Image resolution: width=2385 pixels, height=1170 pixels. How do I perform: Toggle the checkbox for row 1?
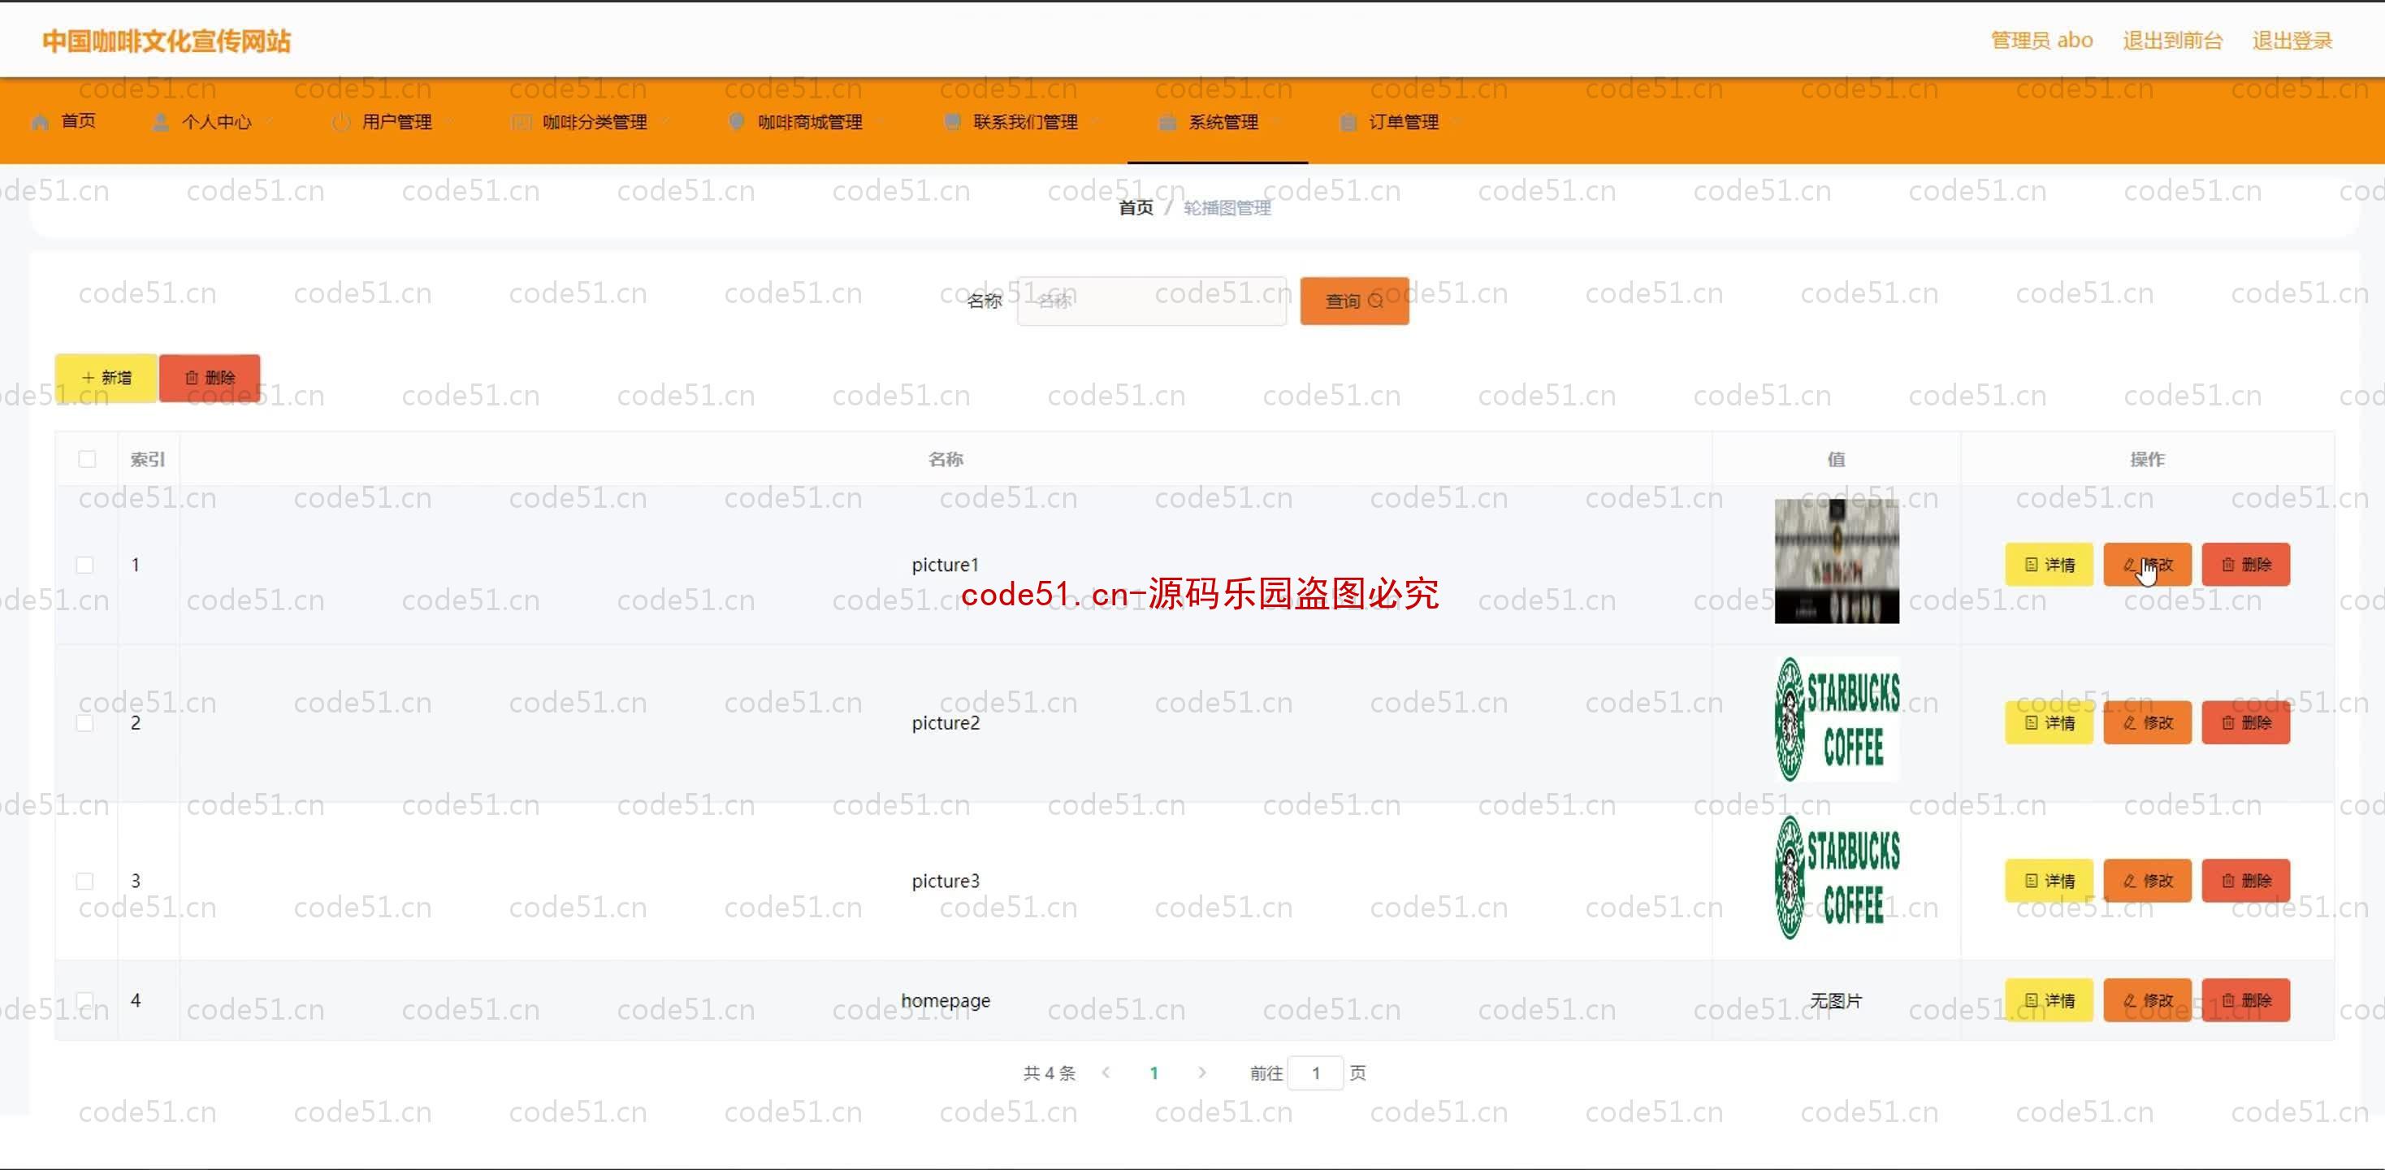[x=85, y=565]
